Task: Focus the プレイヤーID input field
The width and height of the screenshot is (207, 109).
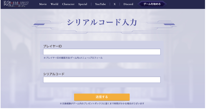Action: 102,52
